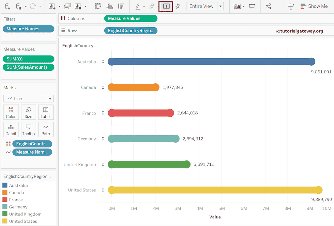The height and width of the screenshot is (226, 334).
Task: Open the Color button in the Marks card
Action: tap(11, 112)
